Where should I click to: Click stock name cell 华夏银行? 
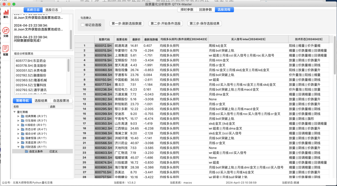point(122,51)
